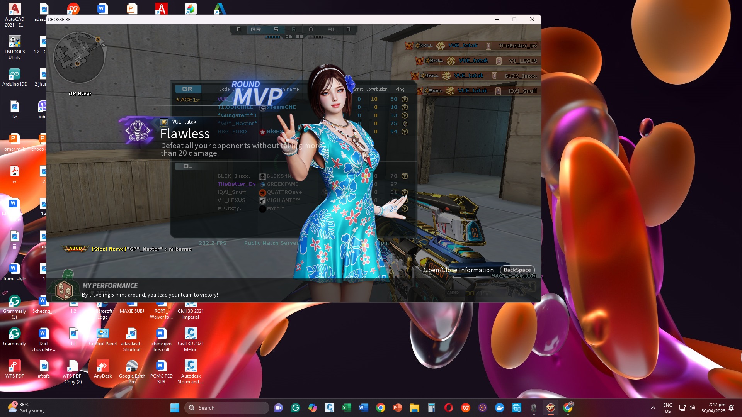Click the Flawless achievement emblem
Viewport: 742px width, 417px height.
[x=138, y=131]
